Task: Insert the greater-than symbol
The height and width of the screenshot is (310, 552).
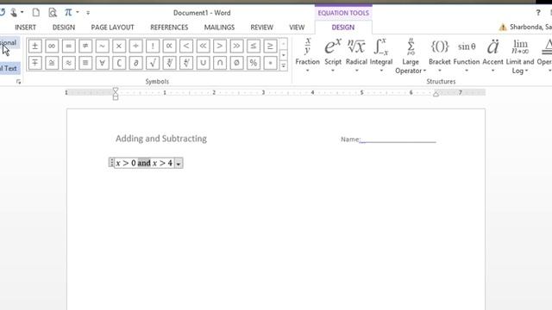Action: [x=220, y=46]
